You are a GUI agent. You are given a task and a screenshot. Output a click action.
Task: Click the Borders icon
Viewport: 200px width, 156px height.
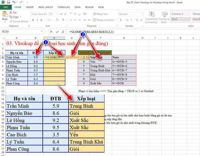tap(49, 20)
